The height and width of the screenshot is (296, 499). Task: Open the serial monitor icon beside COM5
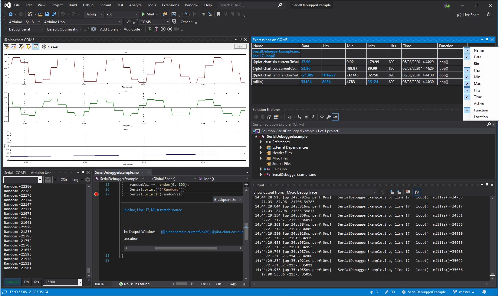tap(174, 22)
